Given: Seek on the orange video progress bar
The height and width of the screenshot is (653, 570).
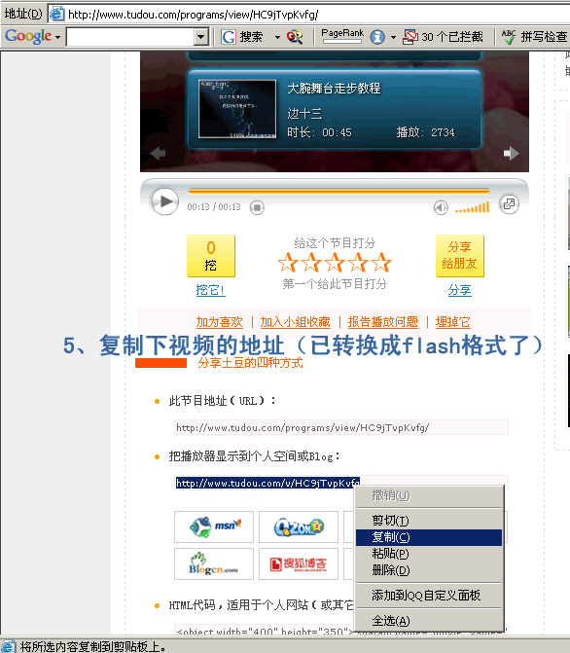Looking at the screenshot, I should point(338,191).
